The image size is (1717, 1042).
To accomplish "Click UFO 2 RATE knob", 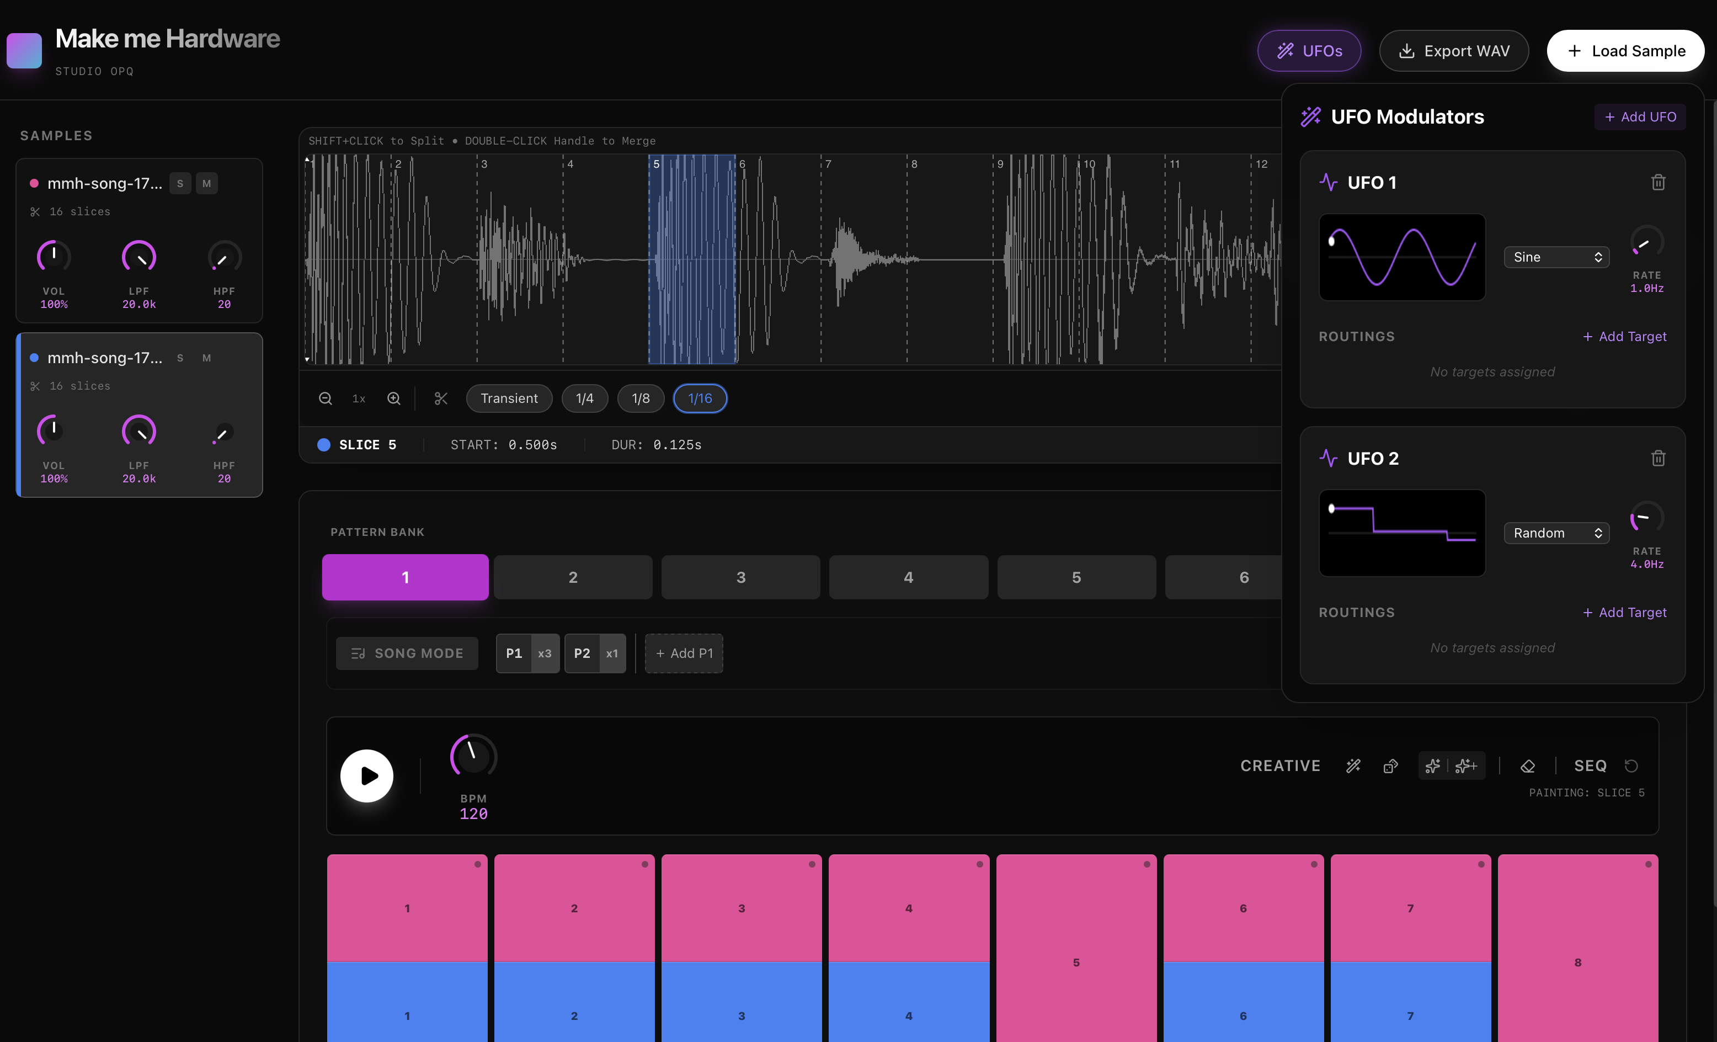I will 1646,518.
